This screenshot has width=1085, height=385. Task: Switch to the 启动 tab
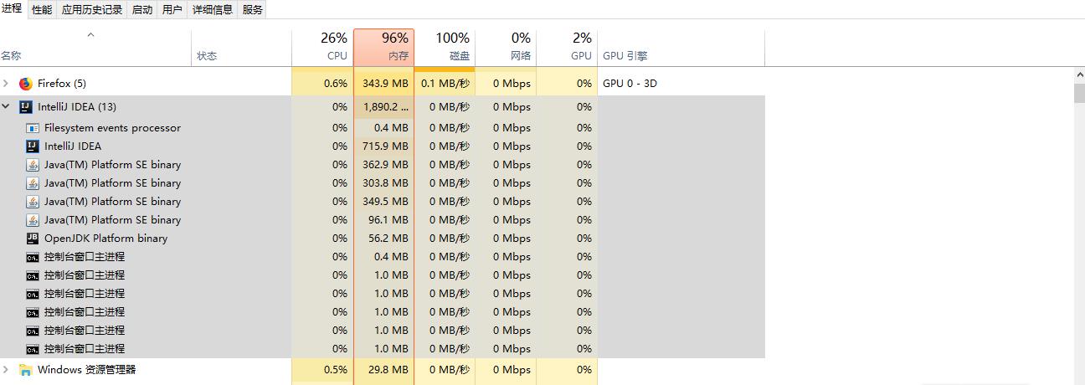(x=142, y=10)
